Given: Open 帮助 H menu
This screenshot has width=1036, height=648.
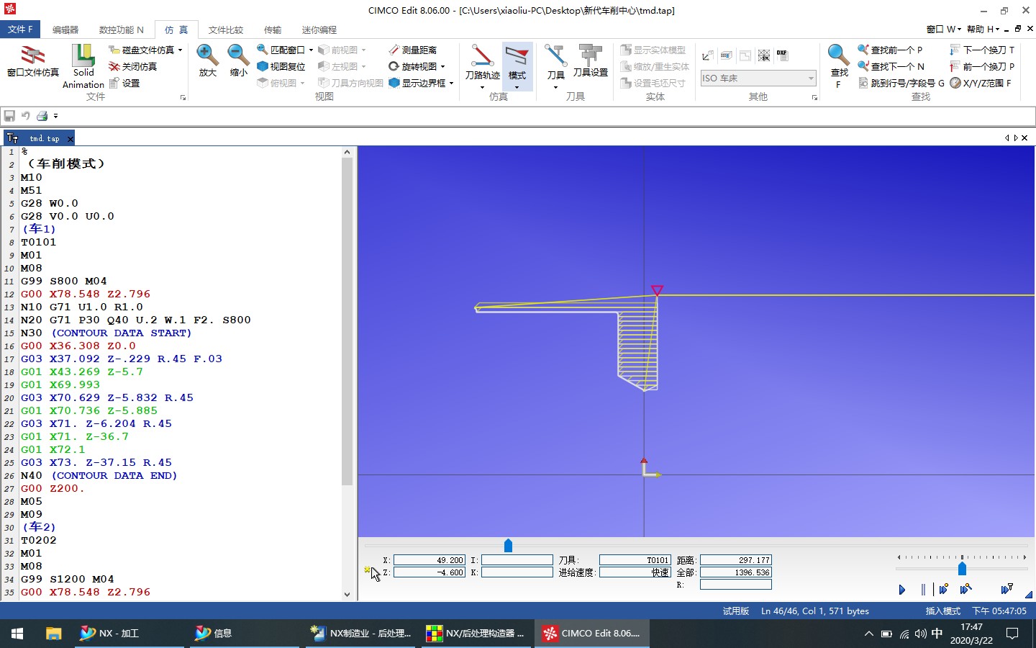Looking at the screenshot, I should click(983, 29).
